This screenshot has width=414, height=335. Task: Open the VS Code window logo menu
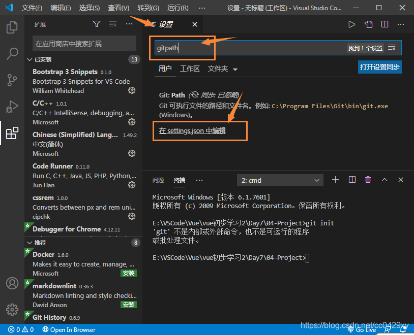click(9, 8)
